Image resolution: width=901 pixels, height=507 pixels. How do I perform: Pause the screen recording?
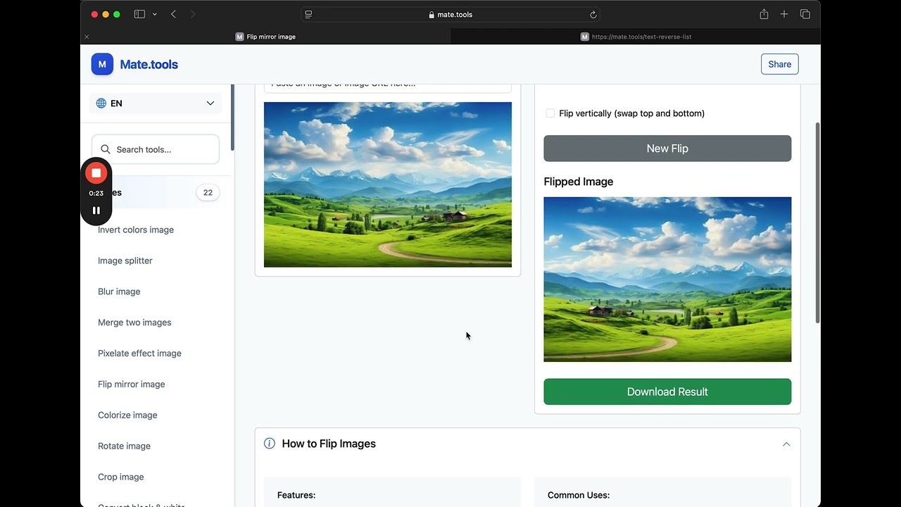pos(96,210)
